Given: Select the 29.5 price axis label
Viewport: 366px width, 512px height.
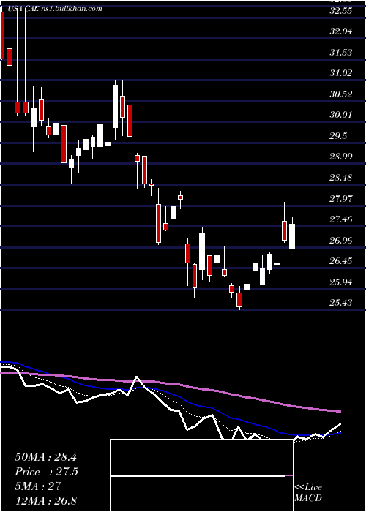Looking at the screenshot, I should [x=338, y=136].
